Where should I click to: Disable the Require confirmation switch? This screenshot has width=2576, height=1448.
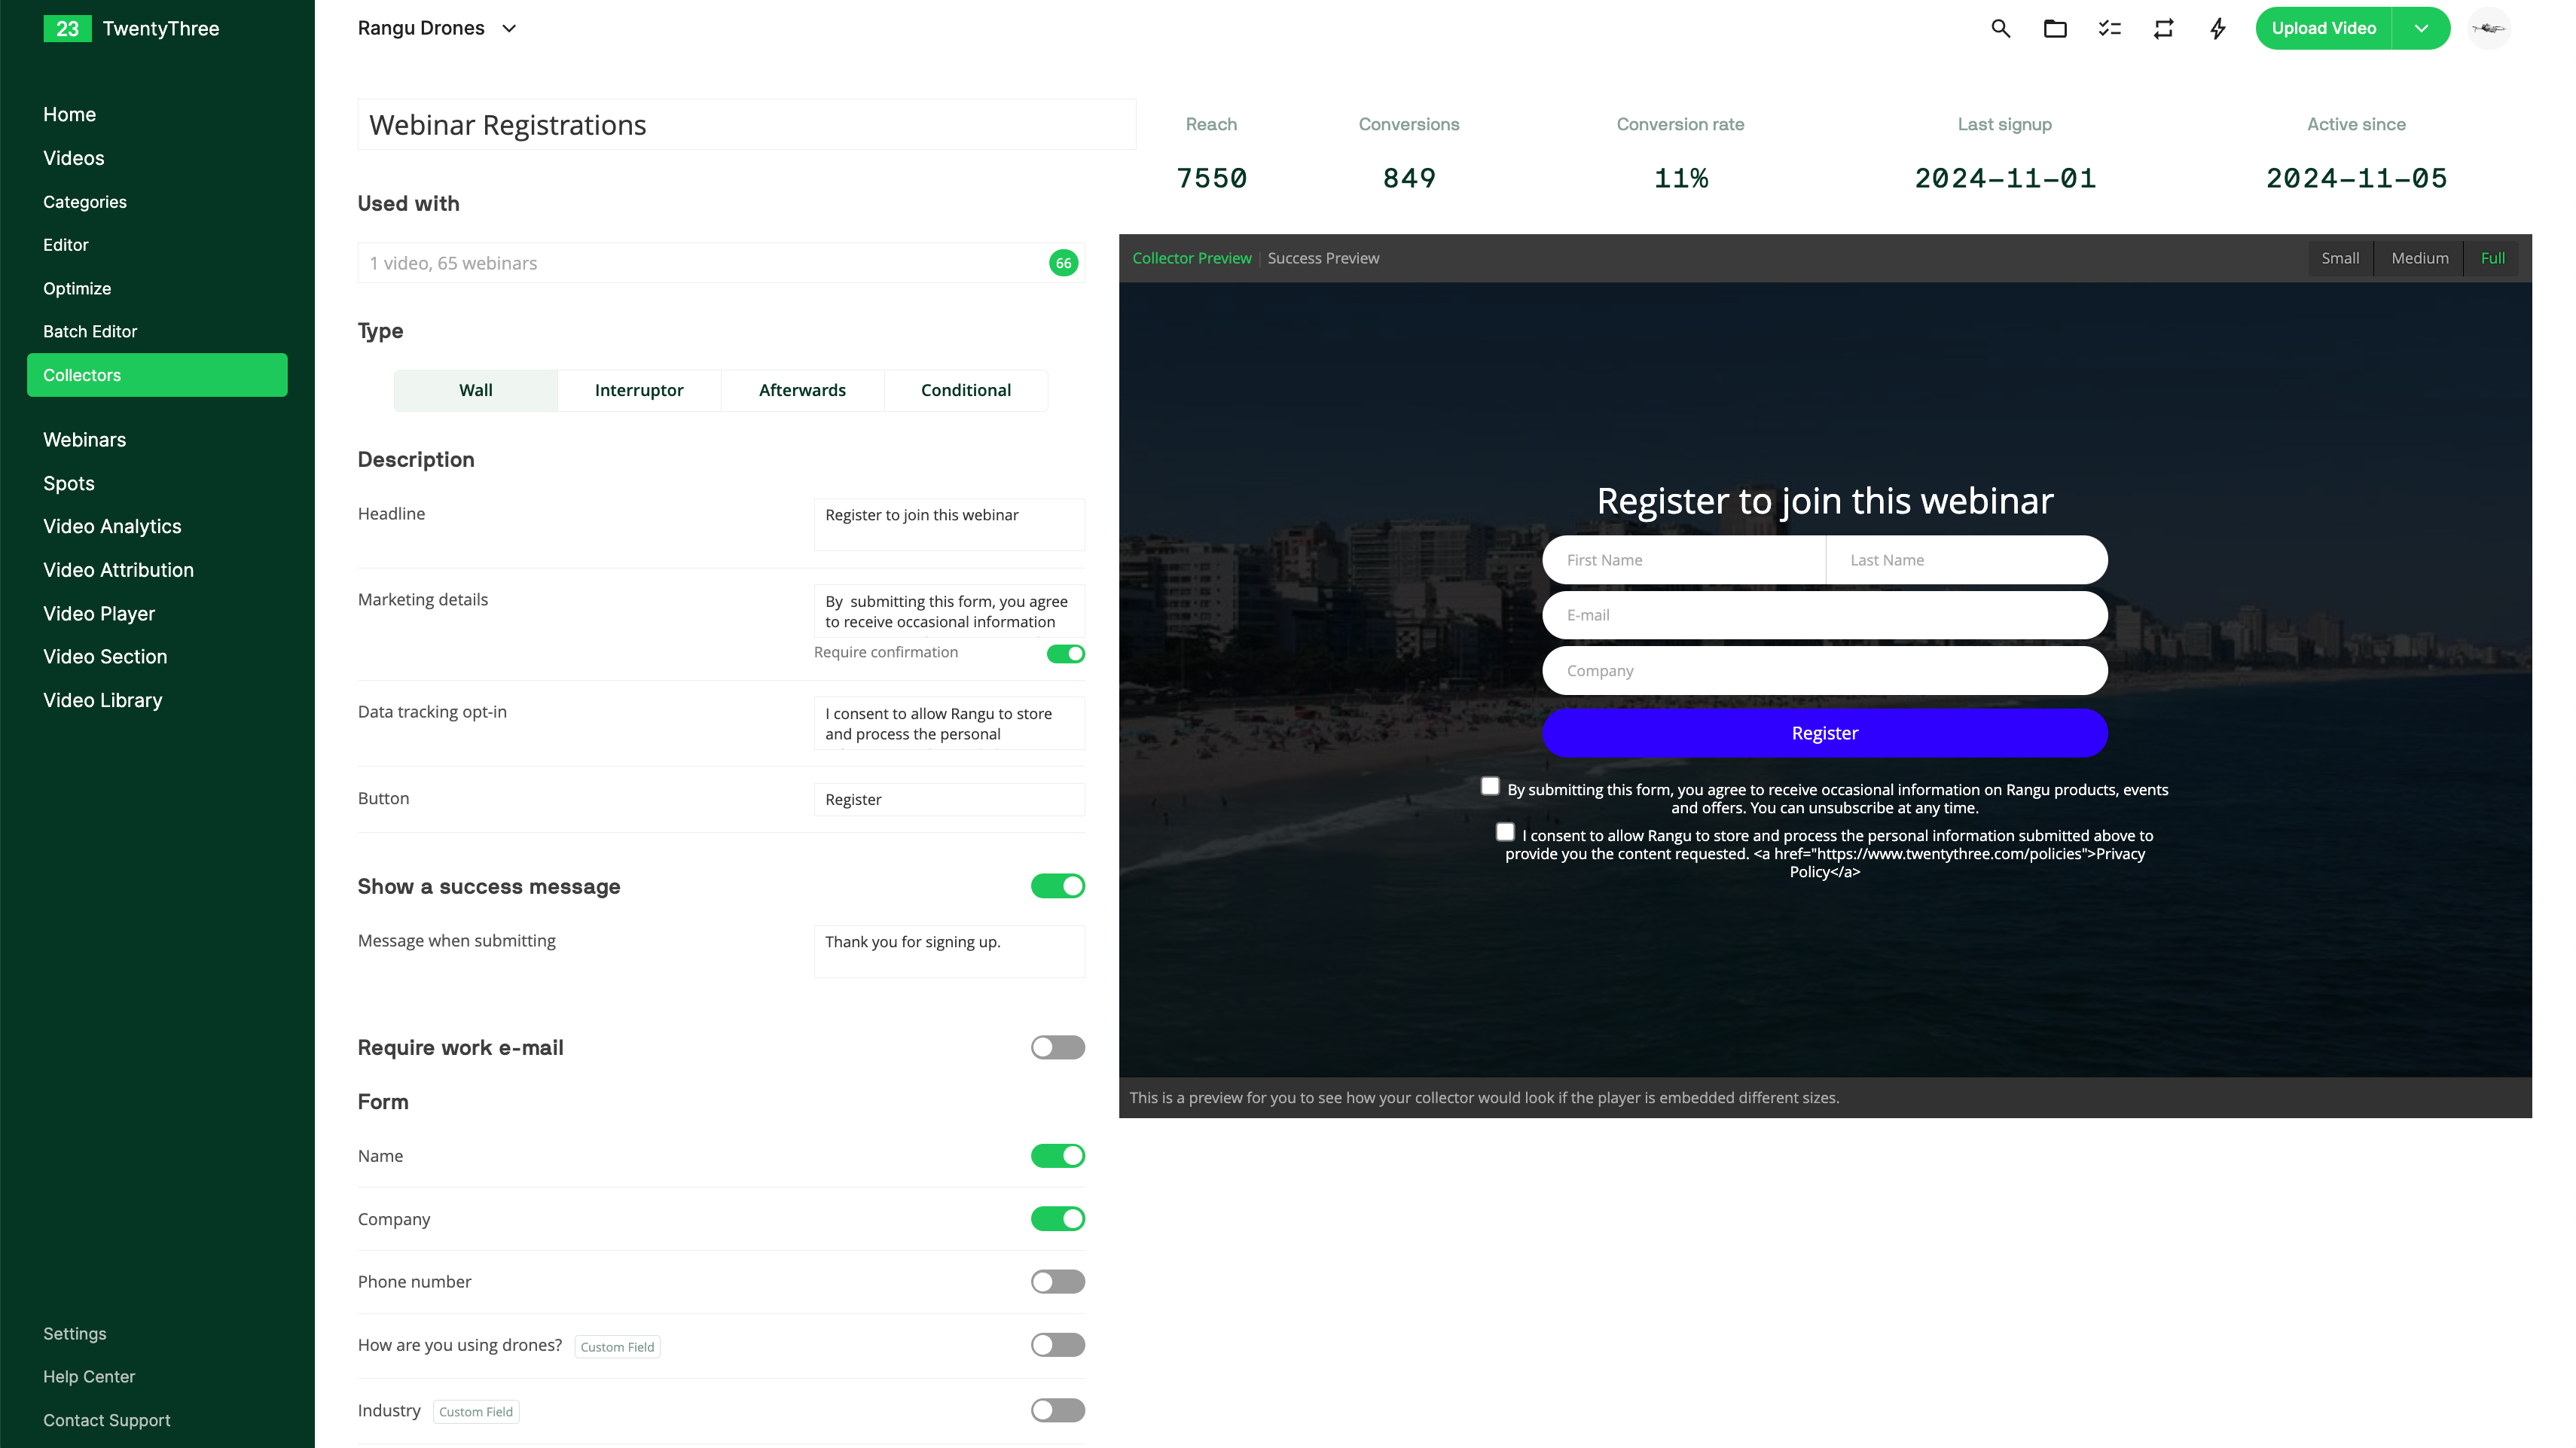point(1065,653)
